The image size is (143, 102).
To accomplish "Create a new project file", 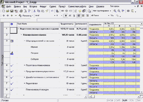I will [3, 11].
